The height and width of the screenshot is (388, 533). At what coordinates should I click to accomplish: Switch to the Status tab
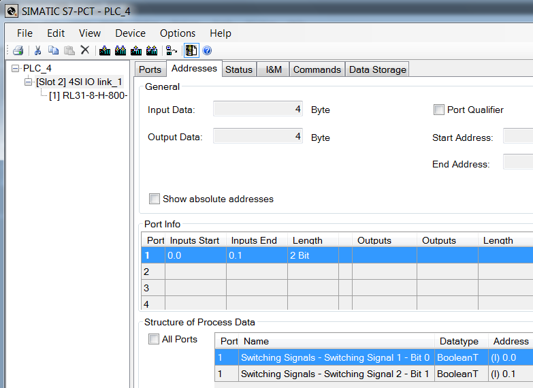pos(239,69)
